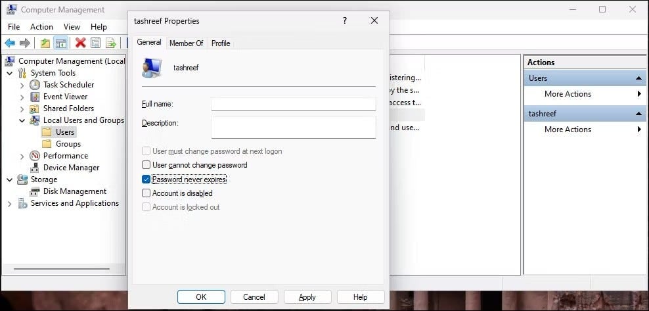
Task: Click the Device Manager icon
Action: click(35, 168)
